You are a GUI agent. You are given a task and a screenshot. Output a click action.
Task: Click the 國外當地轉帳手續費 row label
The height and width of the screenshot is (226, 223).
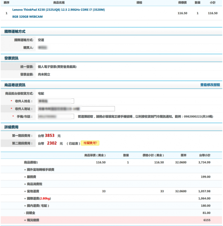point(39,170)
